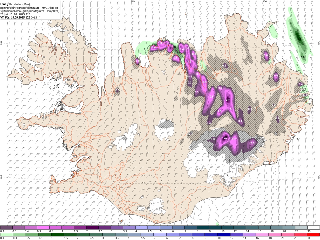Select the pale lavender 4 swatch in upper legend
This screenshot has height=240, width=320.
tap(141, 227)
